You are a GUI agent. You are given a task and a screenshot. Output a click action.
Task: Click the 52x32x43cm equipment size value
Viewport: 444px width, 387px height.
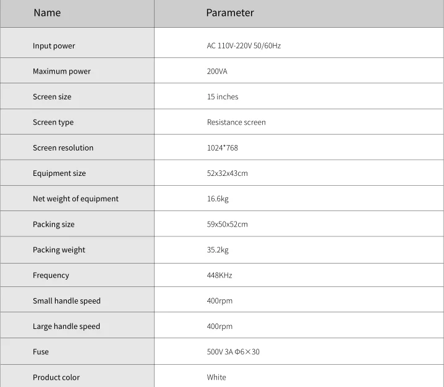click(x=228, y=173)
